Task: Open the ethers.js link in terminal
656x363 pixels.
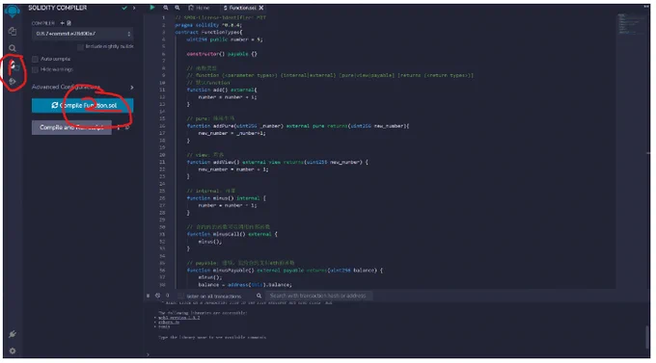Action: click(x=169, y=322)
